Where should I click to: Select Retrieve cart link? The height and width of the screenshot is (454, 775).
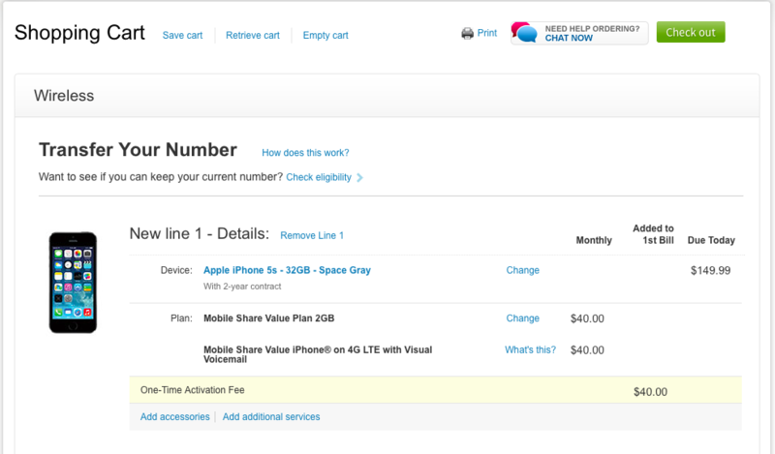tap(253, 35)
